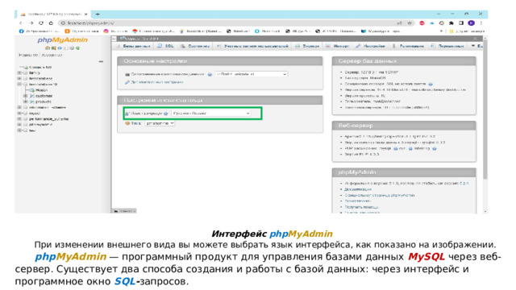Image resolution: width=516 pixels, height=290 pixels.
Task: Open navigation panel settings gear icon
Action: 72,48
